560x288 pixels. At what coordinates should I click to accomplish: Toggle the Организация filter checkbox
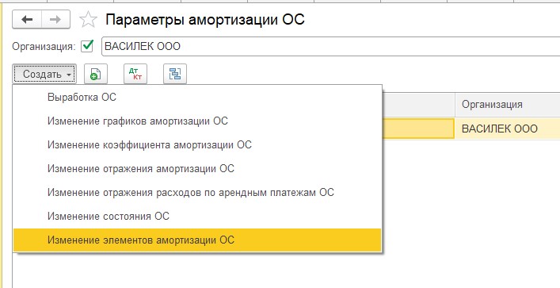pyautogui.click(x=87, y=46)
